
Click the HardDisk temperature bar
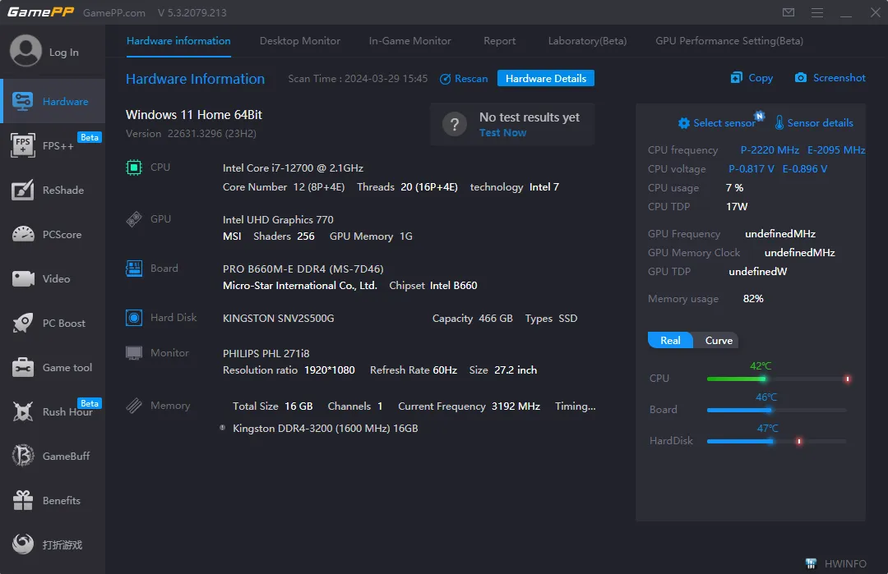(777, 441)
